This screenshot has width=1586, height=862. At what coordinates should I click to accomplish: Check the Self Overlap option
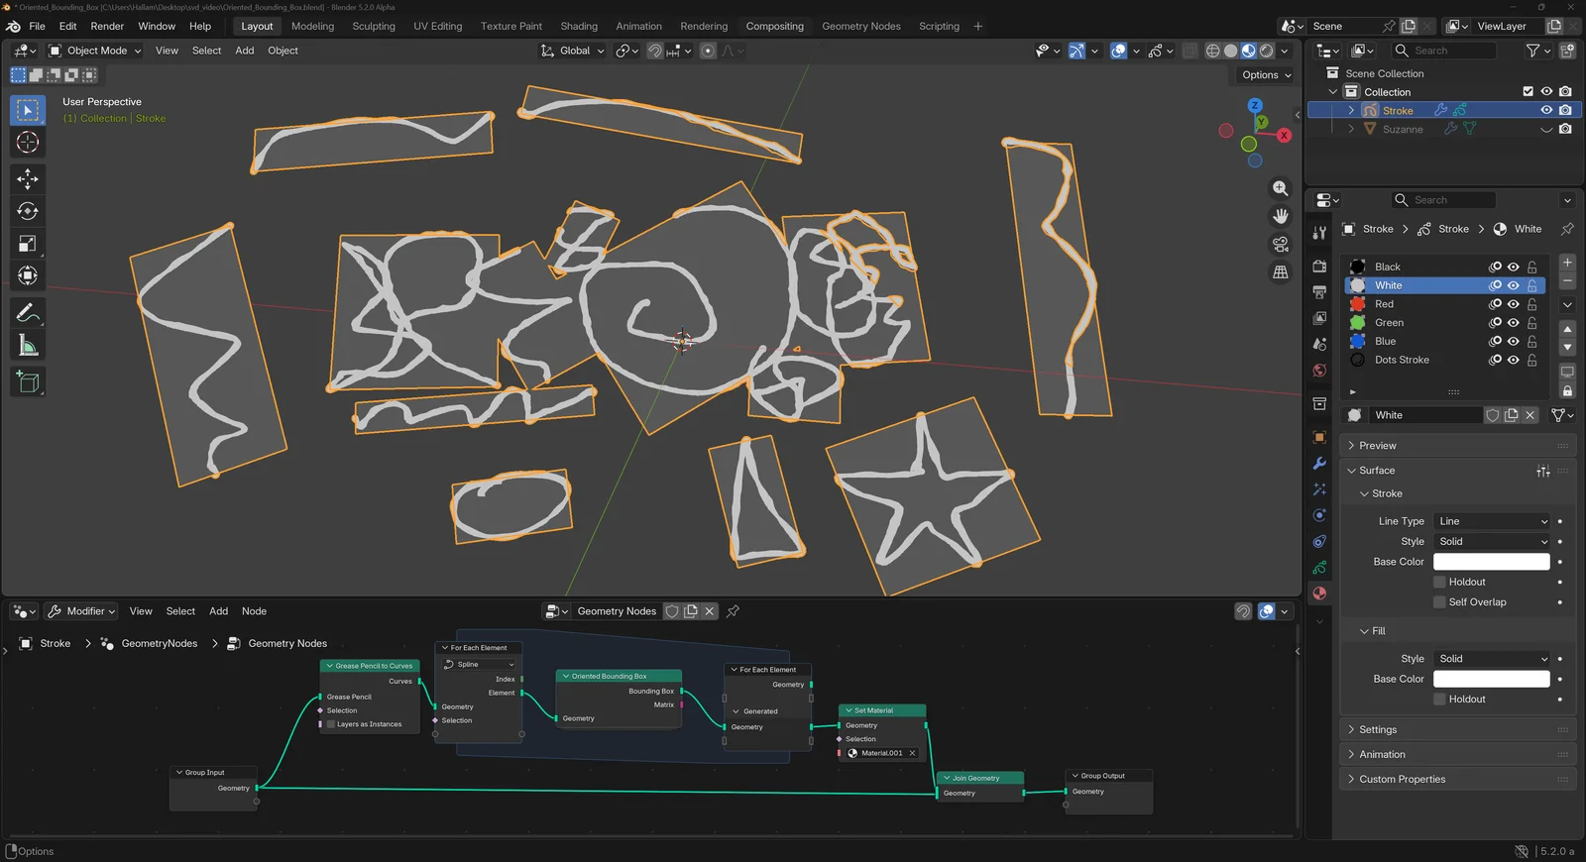pyautogui.click(x=1439, y=602)
